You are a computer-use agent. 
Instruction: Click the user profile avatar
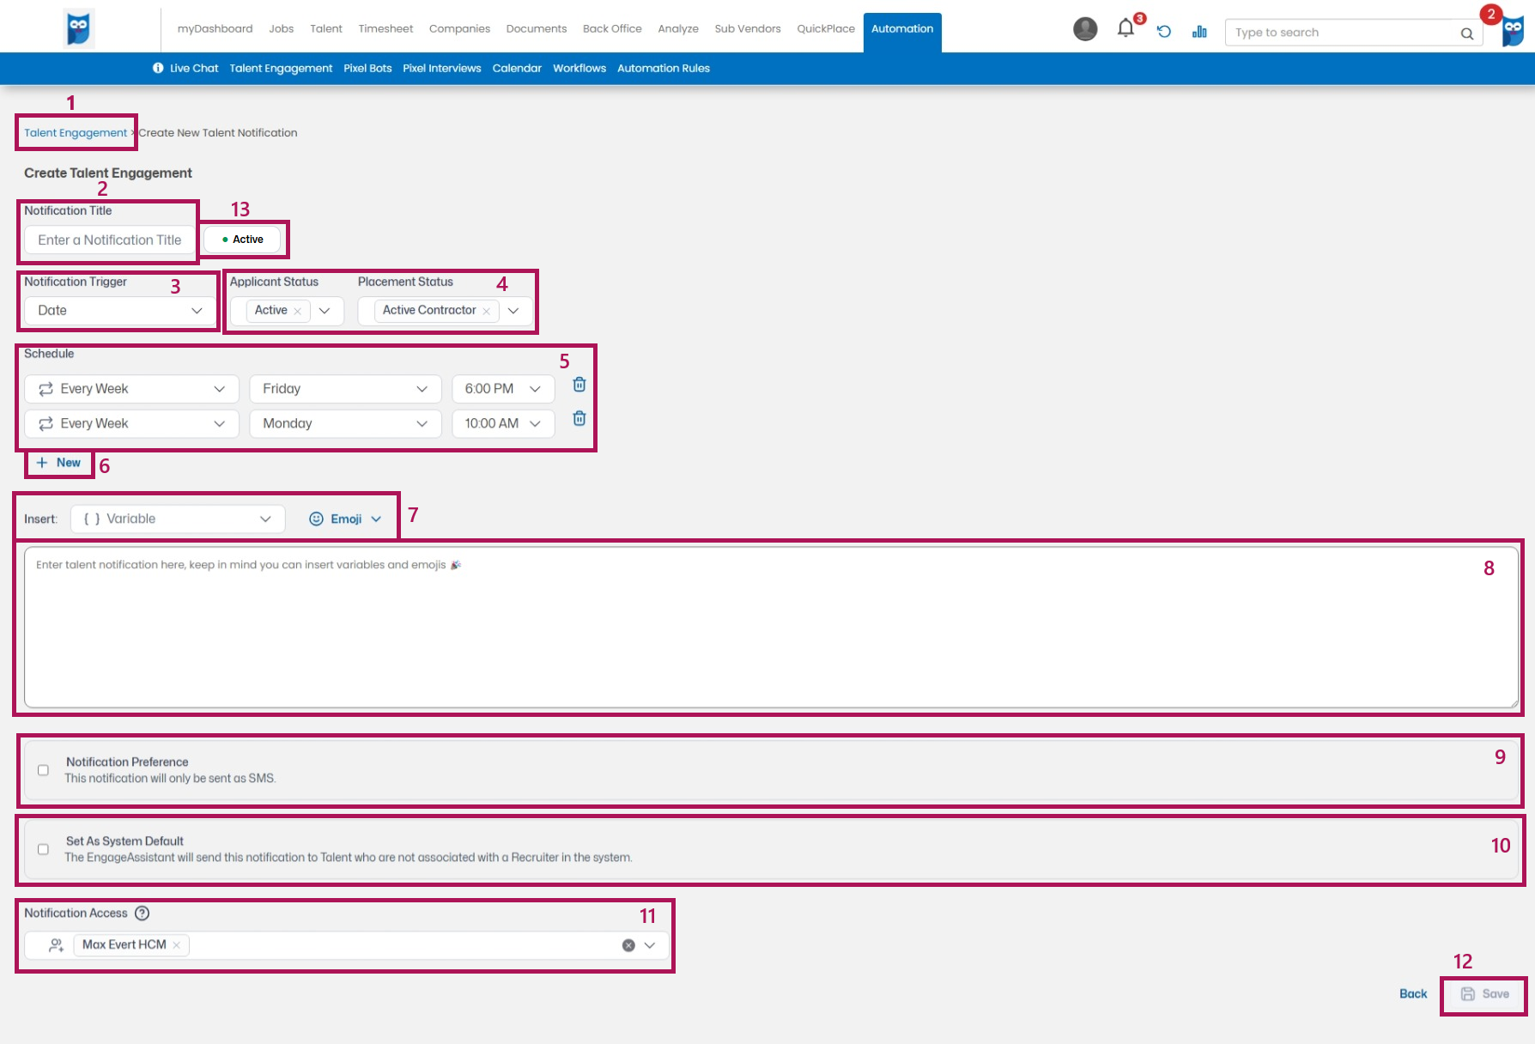pos(1085,29)
